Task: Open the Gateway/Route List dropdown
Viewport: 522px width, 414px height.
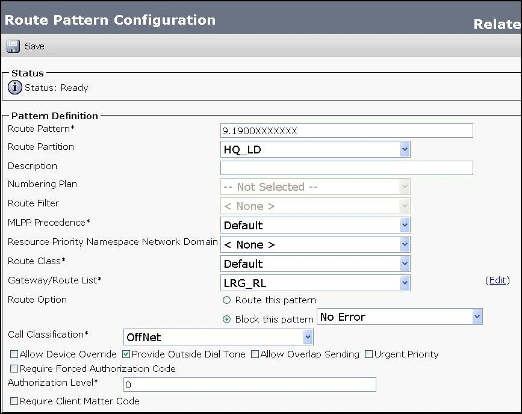Action: [x=315, y=283]
